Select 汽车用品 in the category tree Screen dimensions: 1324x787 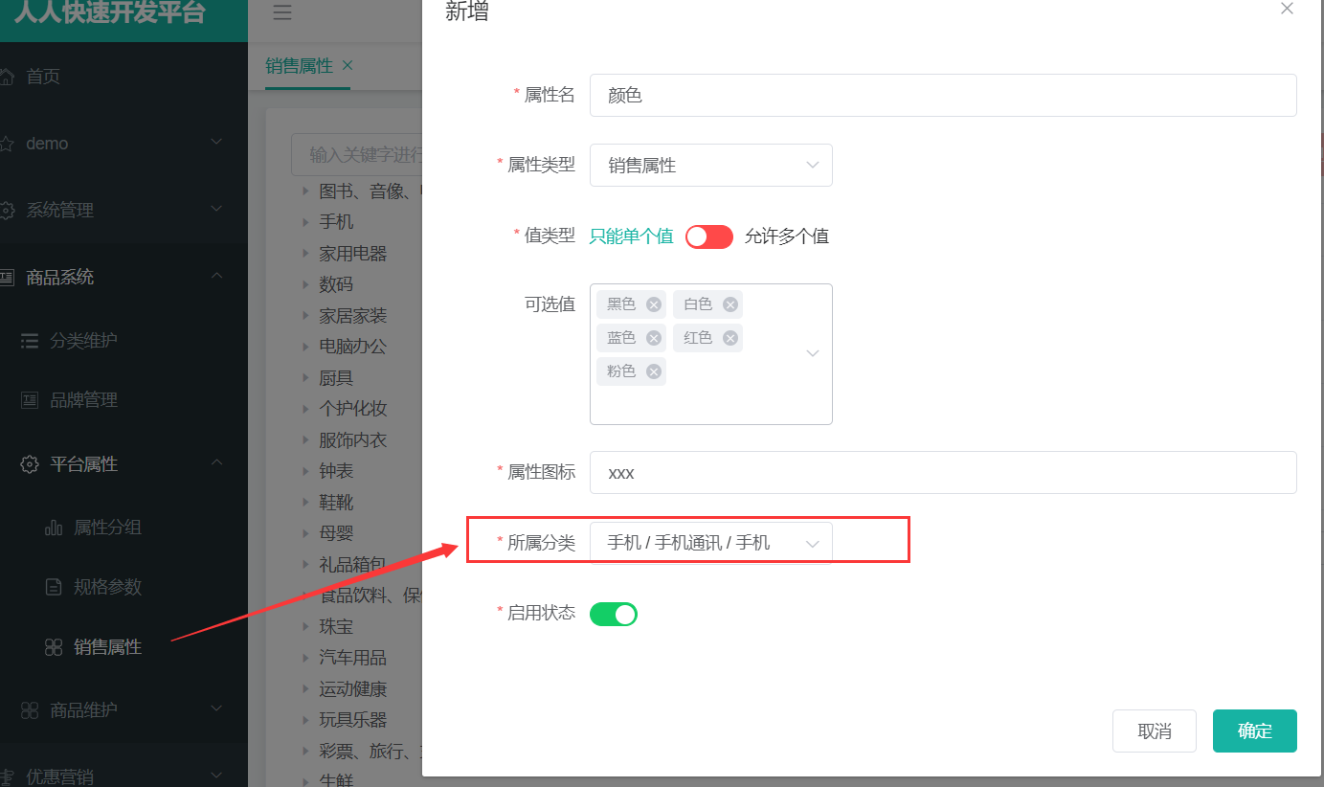click(x=353, y=658)
